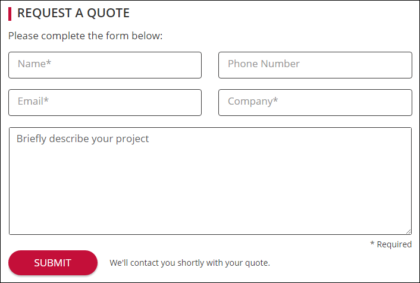
Task: Click the "Email*" placeholder text
Action: [33, 102]
